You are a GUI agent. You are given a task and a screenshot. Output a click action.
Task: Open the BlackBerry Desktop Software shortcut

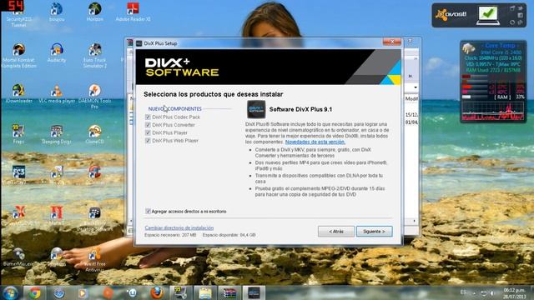click(94, 219)
